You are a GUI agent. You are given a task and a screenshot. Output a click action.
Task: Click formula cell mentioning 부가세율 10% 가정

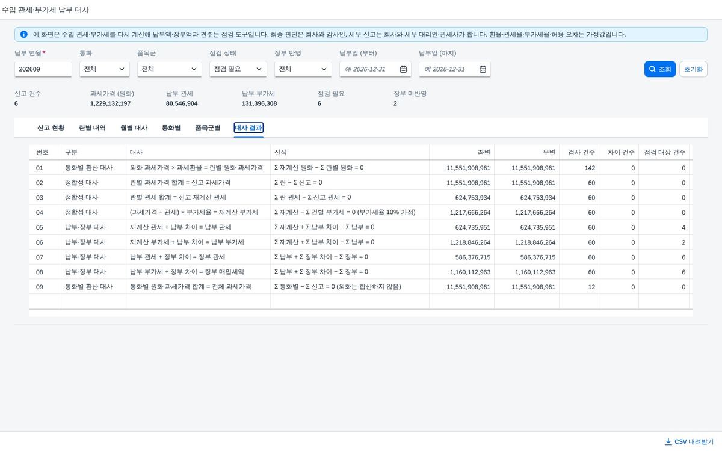click(350, 212)
